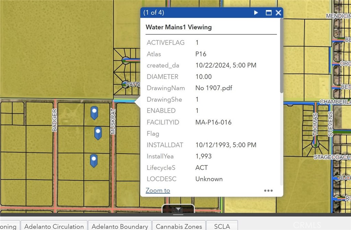Click the FACILITYID value MA-P16-016
This screenshot has height=230, width=351.
213,122
